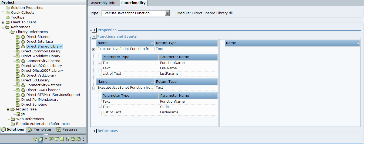Click the flag icon in the bottom toolbar

(46, 139)
